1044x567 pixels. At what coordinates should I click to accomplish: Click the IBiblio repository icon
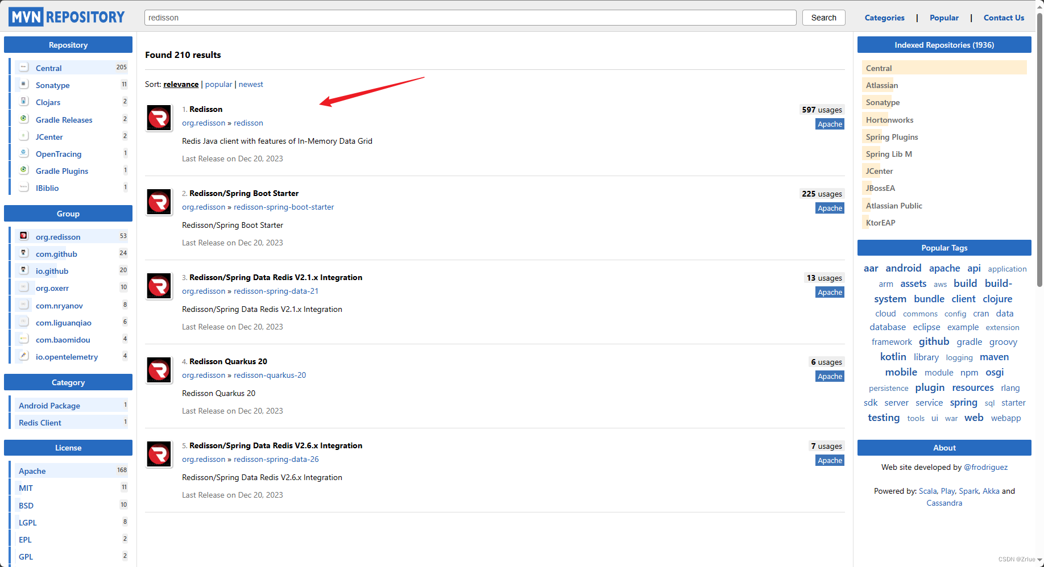[x=24, y=187]
